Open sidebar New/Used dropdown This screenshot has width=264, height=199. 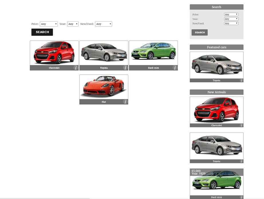231,23
